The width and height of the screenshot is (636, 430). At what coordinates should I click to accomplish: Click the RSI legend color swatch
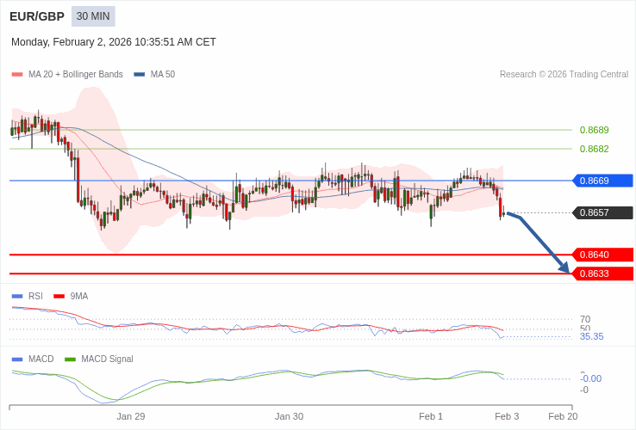[17, 297]
